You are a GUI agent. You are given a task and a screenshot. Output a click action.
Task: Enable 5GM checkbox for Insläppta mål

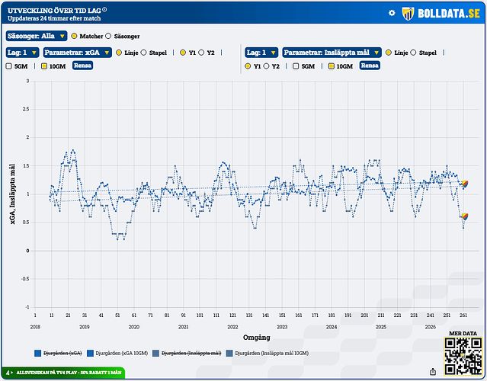[x=296, y=66]
